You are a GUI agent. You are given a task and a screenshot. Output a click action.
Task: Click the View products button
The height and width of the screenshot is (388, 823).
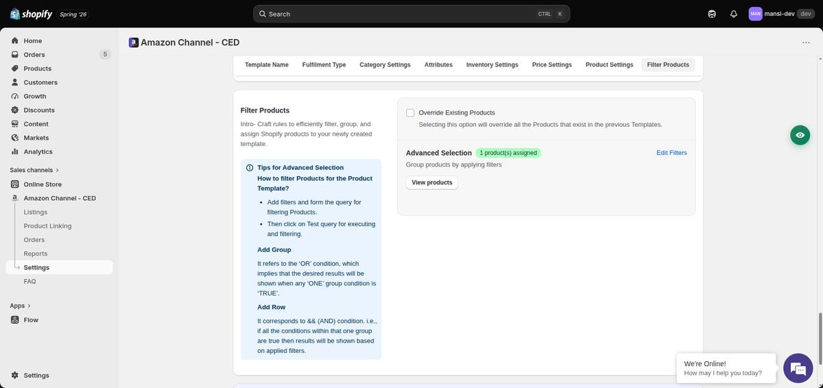pyautogui.click(x=432, y=182)
